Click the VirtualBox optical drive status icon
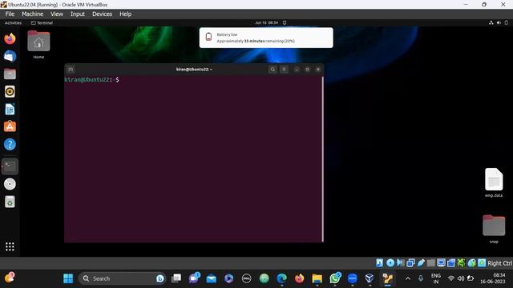This screenshot has height=288, width=513. coord(390,262)
